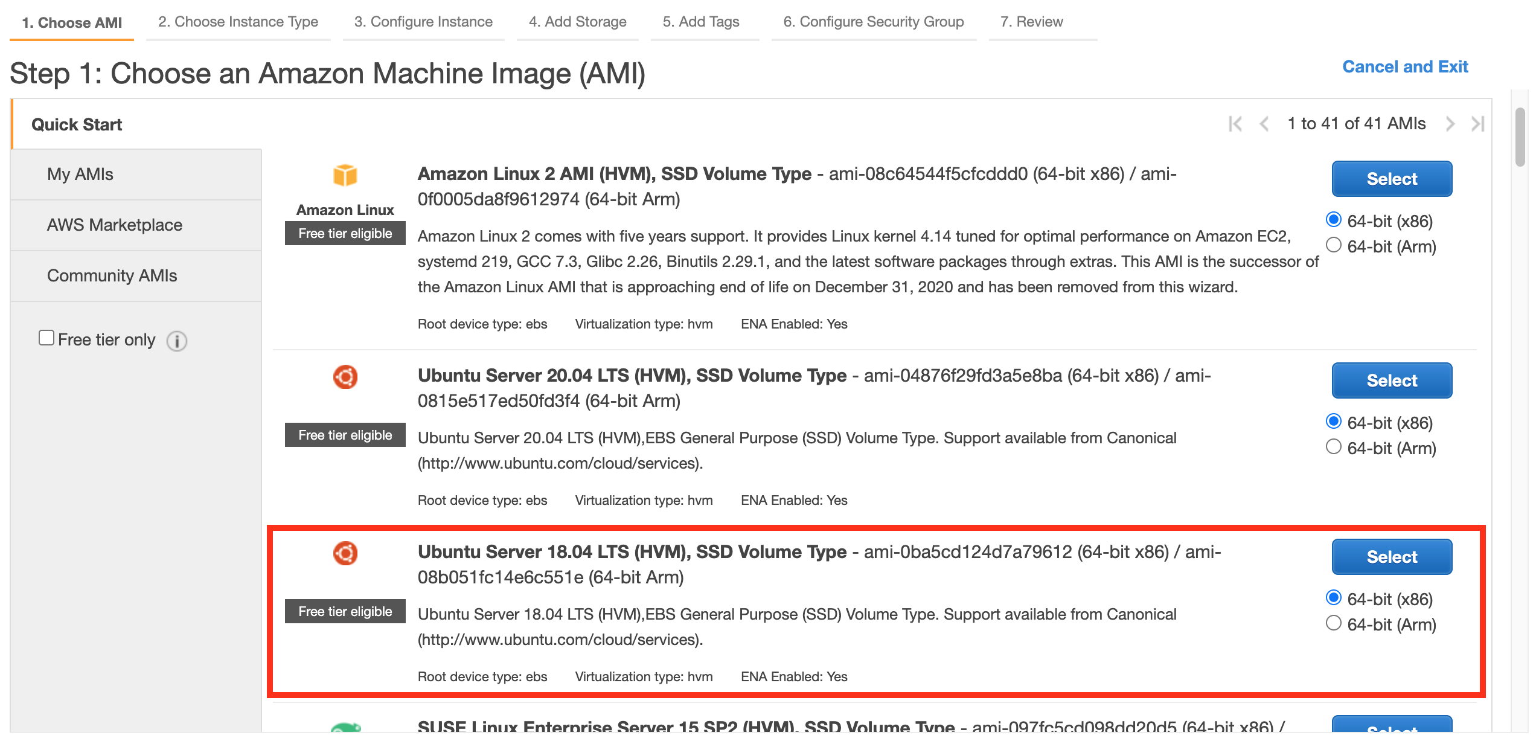The height and width of the screenshot is (738, 1536).
Task: Open Community AMIs in sidebar
Action: point(112,275)
